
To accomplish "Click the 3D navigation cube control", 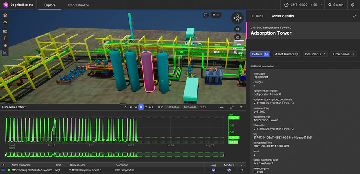I will tap(237, 18).
